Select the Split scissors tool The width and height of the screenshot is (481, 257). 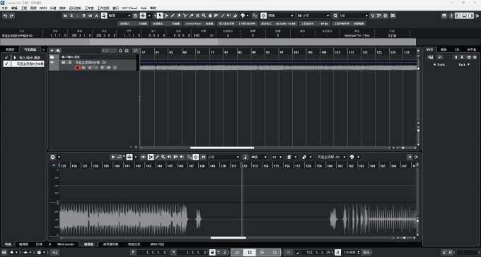tap(185, 16)
